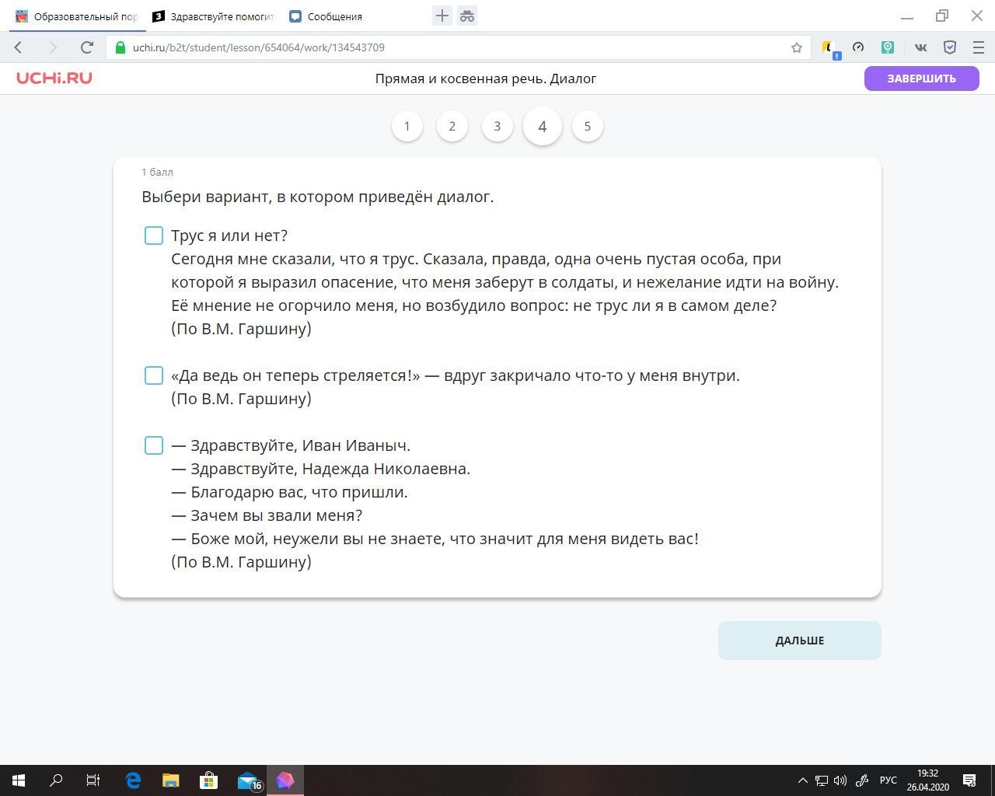Open volume control tray icon
The width and height of the screenshot is (995, 796).
pyautogui.click(x=840, y=780)
